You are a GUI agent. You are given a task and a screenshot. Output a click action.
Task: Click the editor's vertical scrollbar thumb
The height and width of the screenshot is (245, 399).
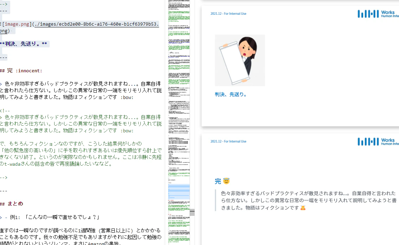pos(192,212)
